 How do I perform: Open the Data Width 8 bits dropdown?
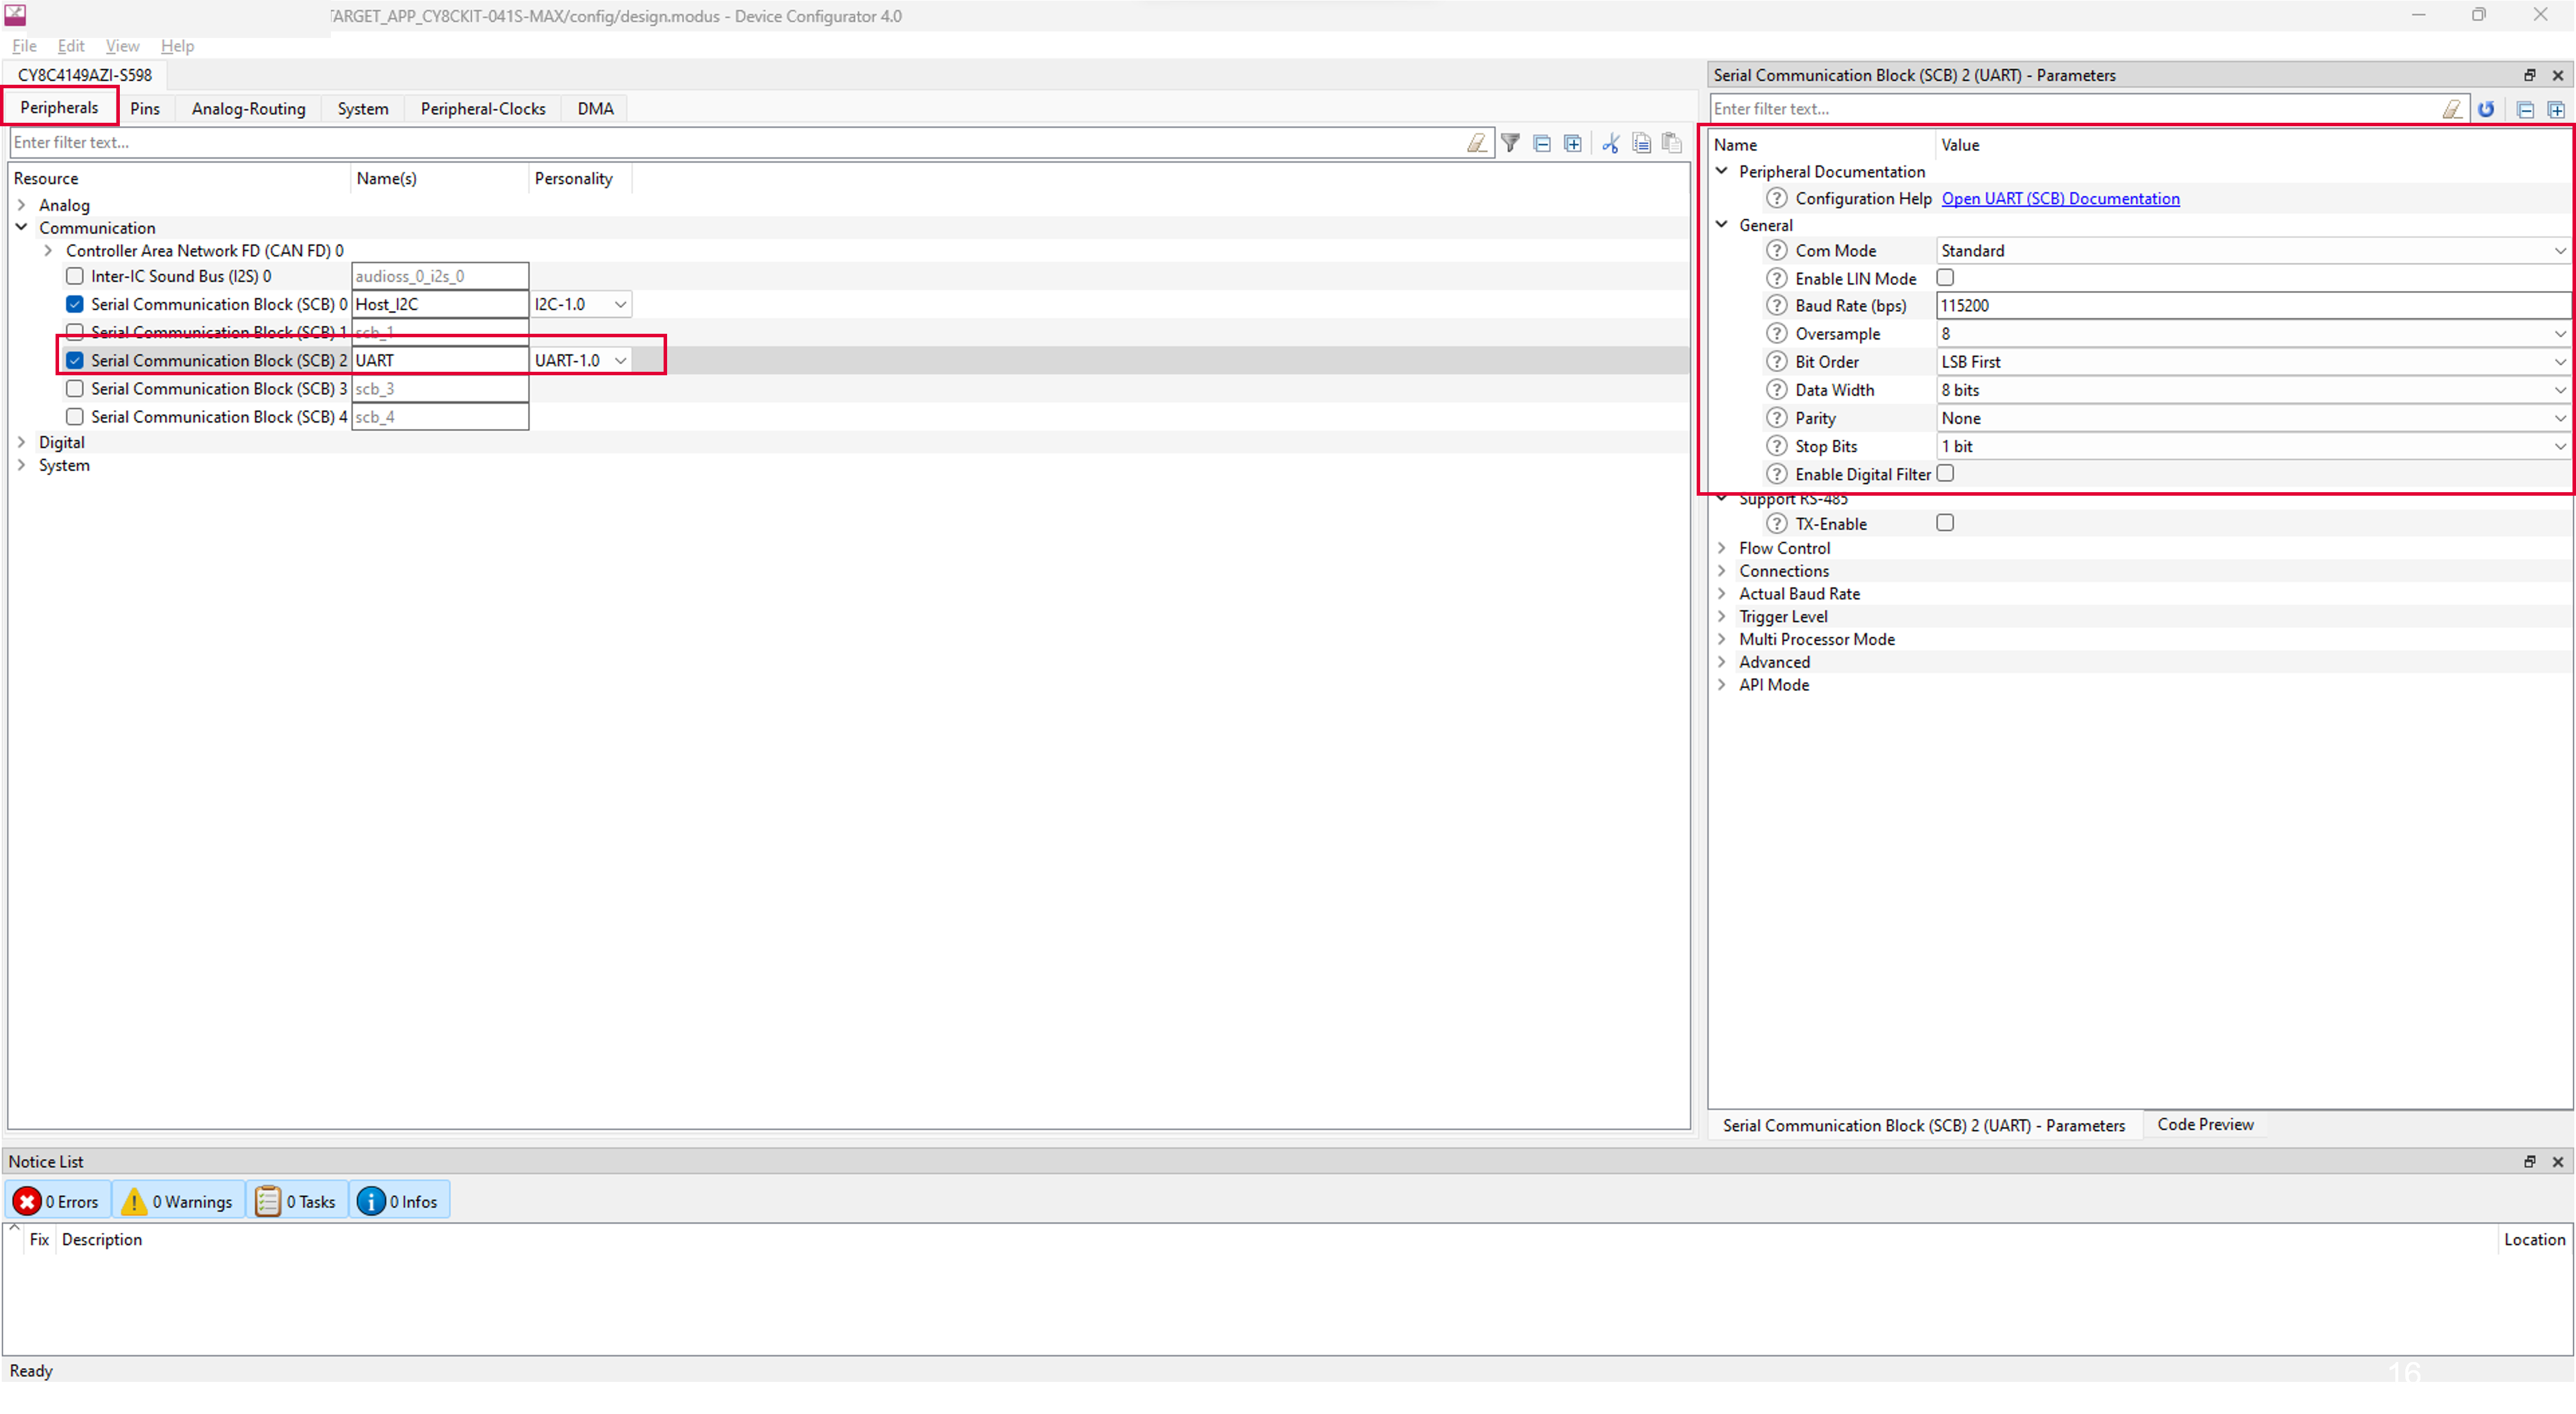(2253, 389)
